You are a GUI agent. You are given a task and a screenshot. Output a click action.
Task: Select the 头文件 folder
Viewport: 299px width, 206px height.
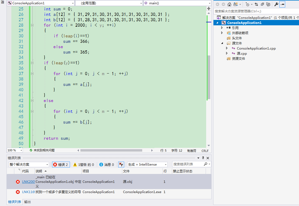click(237, 38)
